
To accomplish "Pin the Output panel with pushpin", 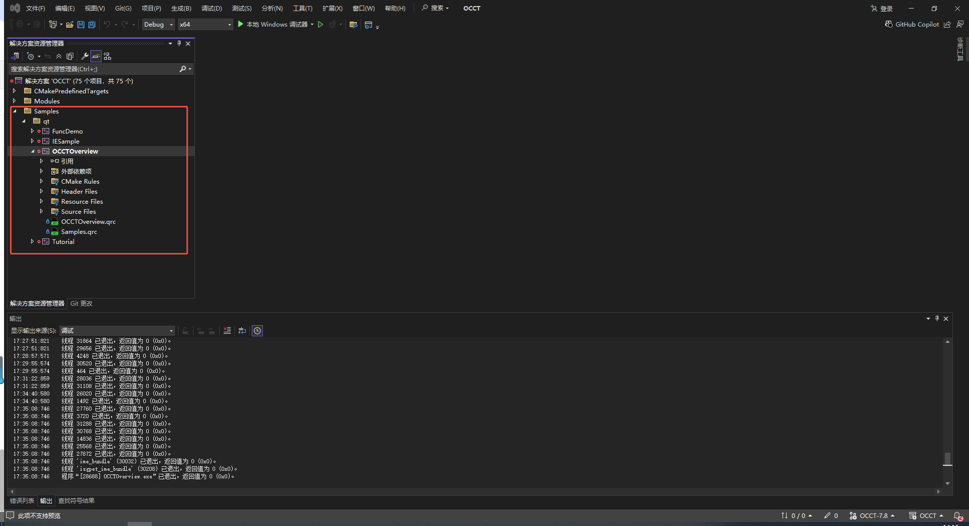I will tap(937, 318).
